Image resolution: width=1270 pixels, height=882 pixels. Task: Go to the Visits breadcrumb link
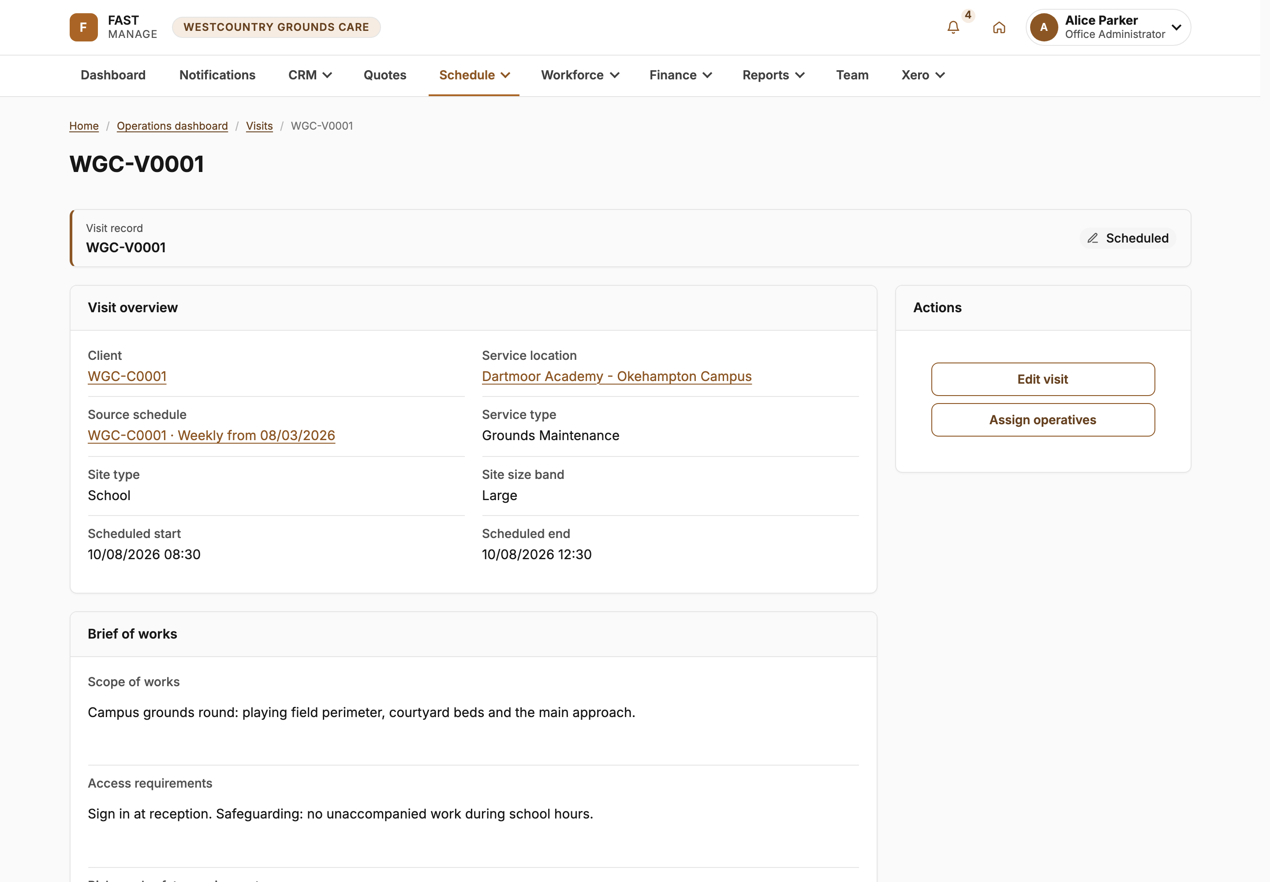click(259, 126)
